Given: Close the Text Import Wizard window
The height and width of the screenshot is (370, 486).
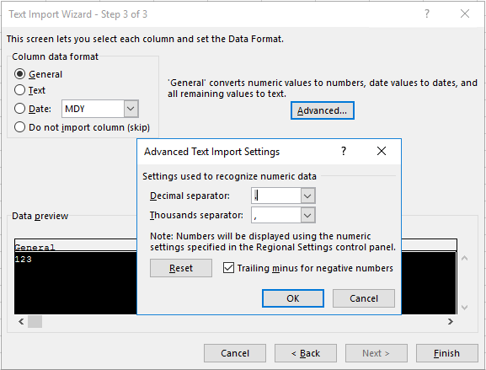Looking at the screenshot, I should tap(465, 13).
